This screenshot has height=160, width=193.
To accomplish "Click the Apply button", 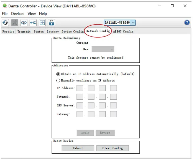I will [x=85, y=133].
